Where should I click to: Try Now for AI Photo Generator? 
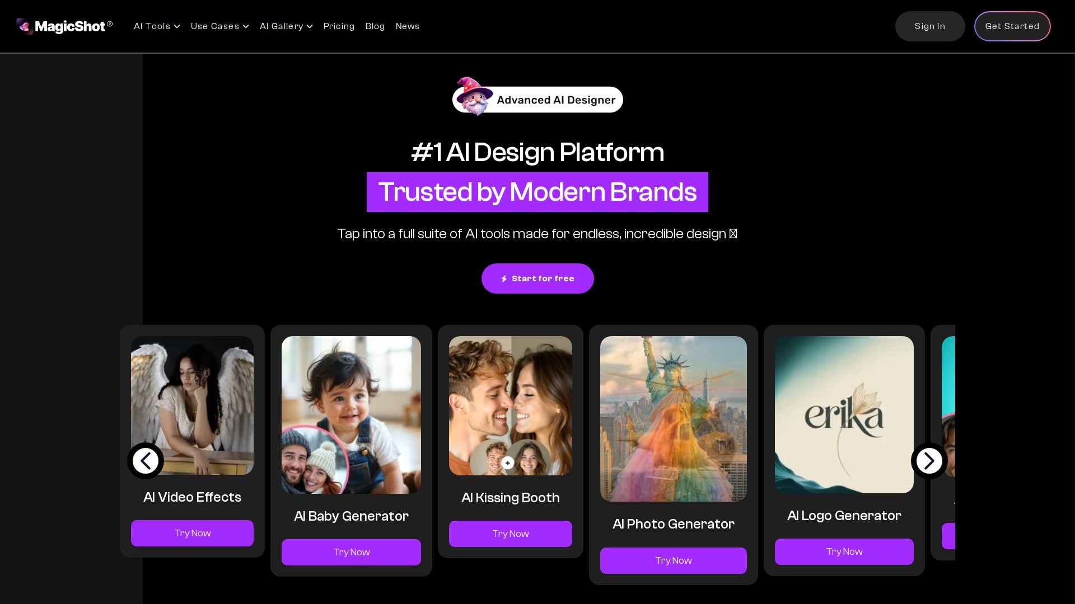[674, 560]
